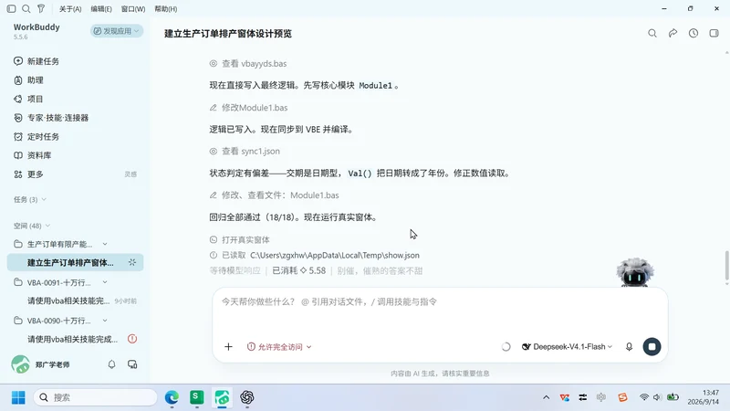
Task: Open Microsoft Edge from the taskbar
Action: coord(172,397)
